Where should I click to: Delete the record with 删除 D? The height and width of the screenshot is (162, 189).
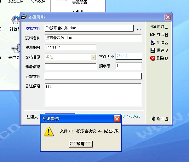[x=159, y=58]
